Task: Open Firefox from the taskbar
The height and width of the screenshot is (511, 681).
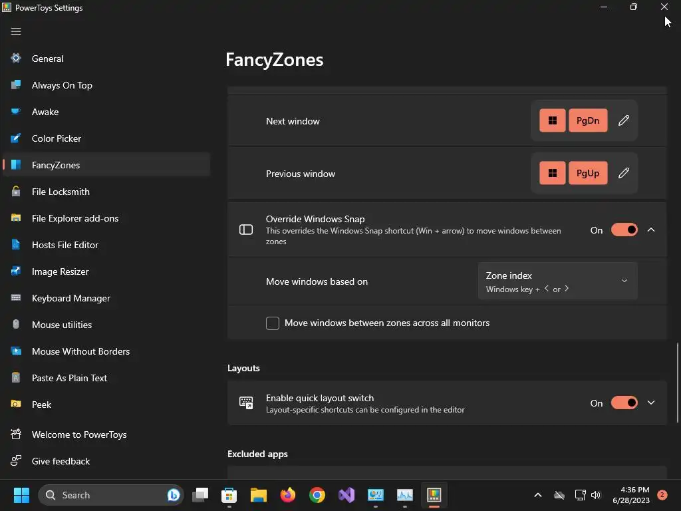Action: pyautogui.click(x=287, y=495)
